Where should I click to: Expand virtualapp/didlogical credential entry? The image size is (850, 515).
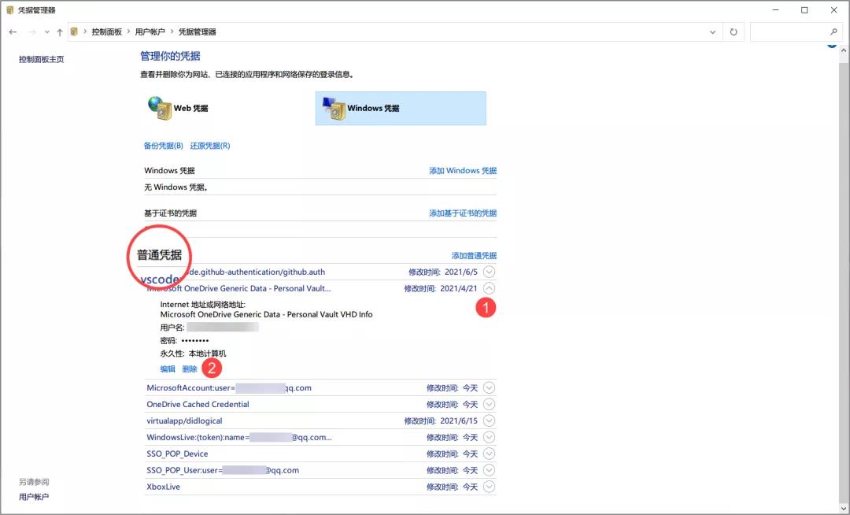(489, 421)
